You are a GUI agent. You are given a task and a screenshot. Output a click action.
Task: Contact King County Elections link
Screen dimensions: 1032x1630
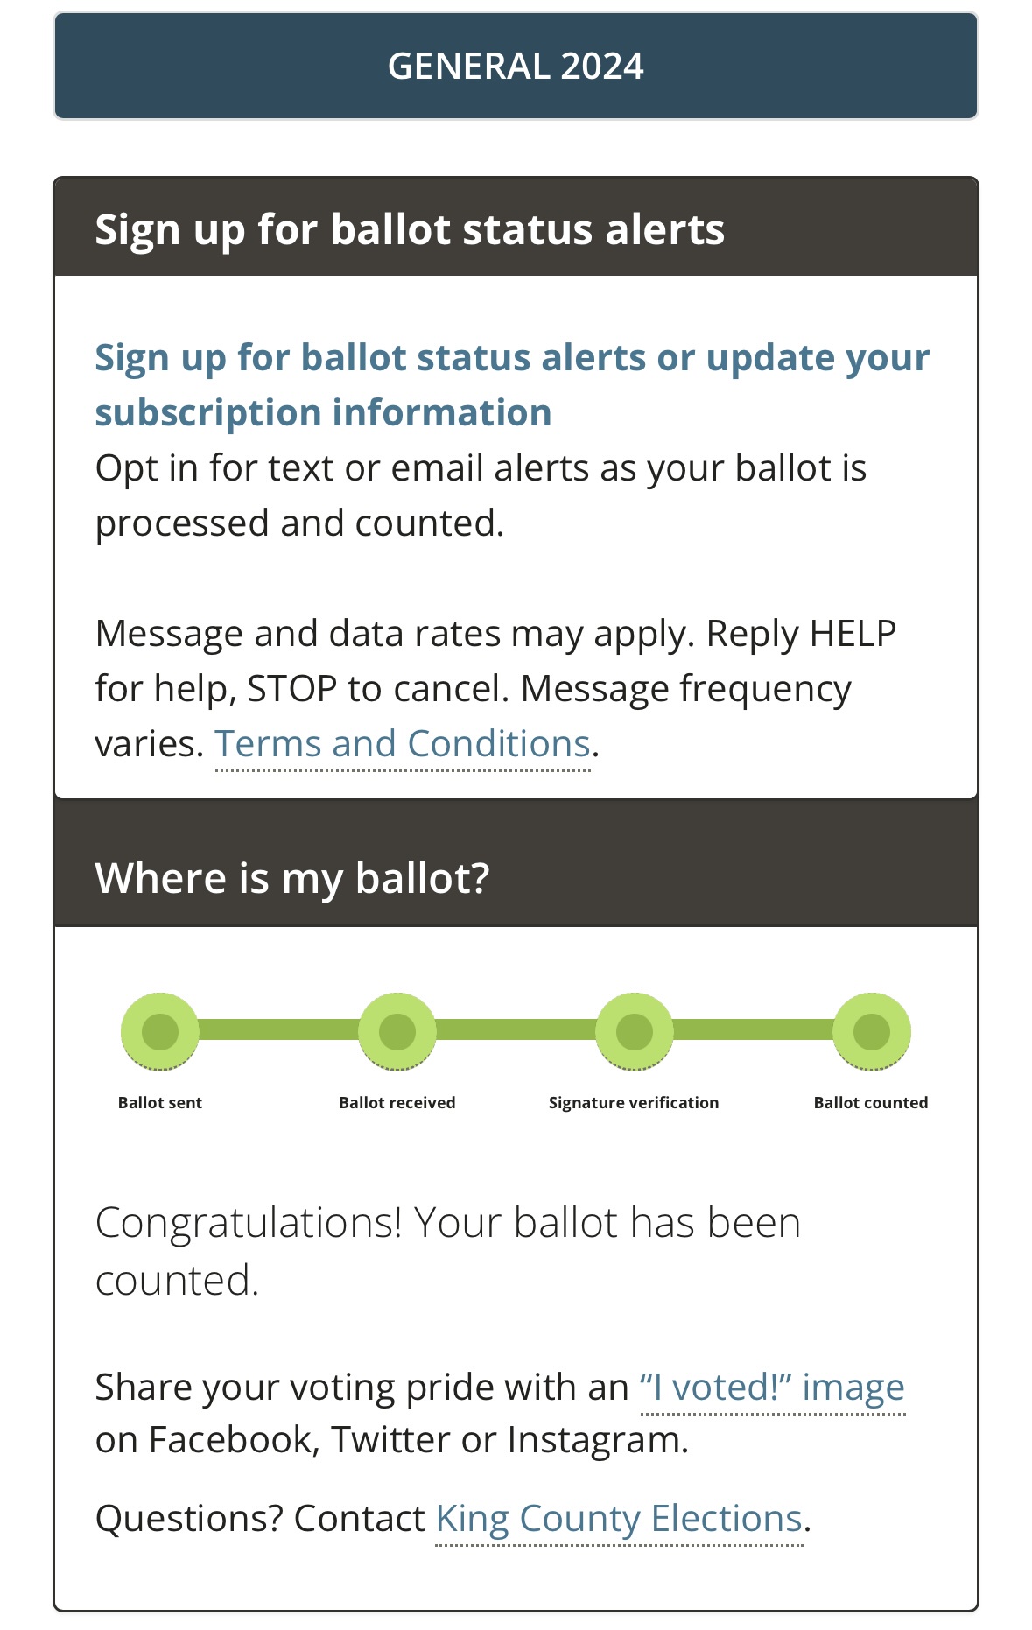(619, 1519)
